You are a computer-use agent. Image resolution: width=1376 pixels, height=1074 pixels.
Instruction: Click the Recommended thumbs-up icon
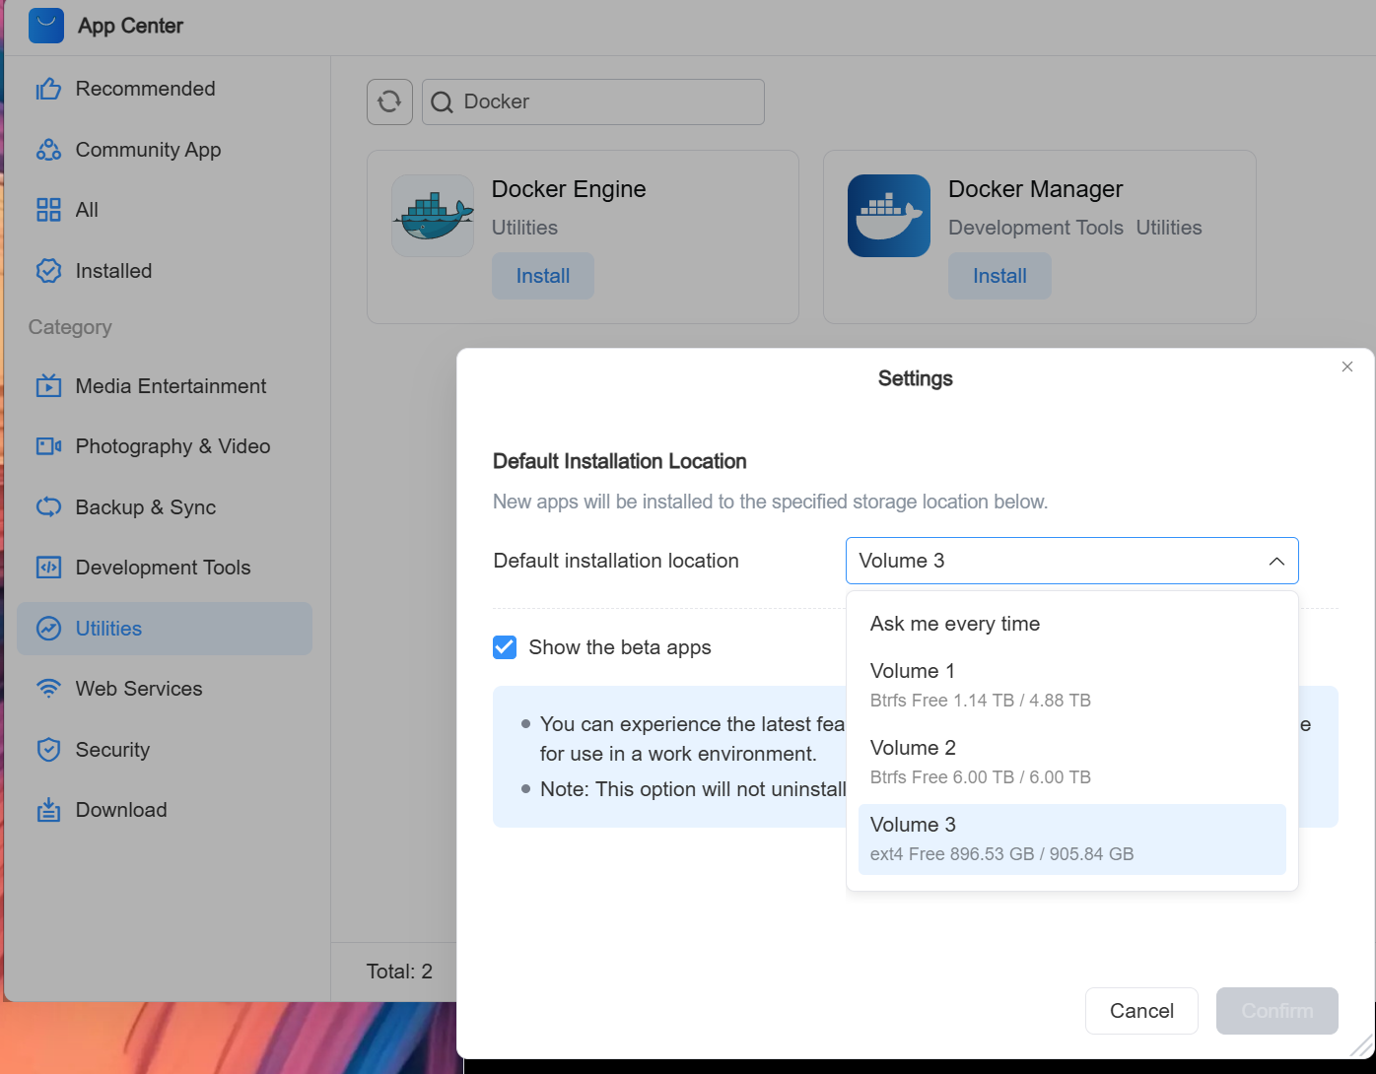pos(48,90)
